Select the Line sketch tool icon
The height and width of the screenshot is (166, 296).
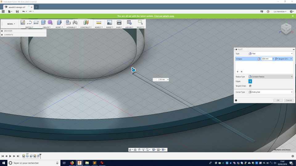[29, 22]
